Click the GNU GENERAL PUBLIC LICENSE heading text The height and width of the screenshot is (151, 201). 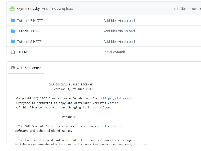(x=70, y=84)
